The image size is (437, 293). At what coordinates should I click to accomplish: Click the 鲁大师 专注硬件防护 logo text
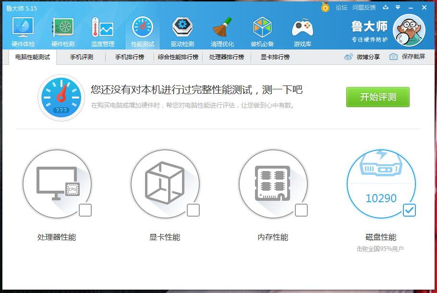click(x=369, y=31)
